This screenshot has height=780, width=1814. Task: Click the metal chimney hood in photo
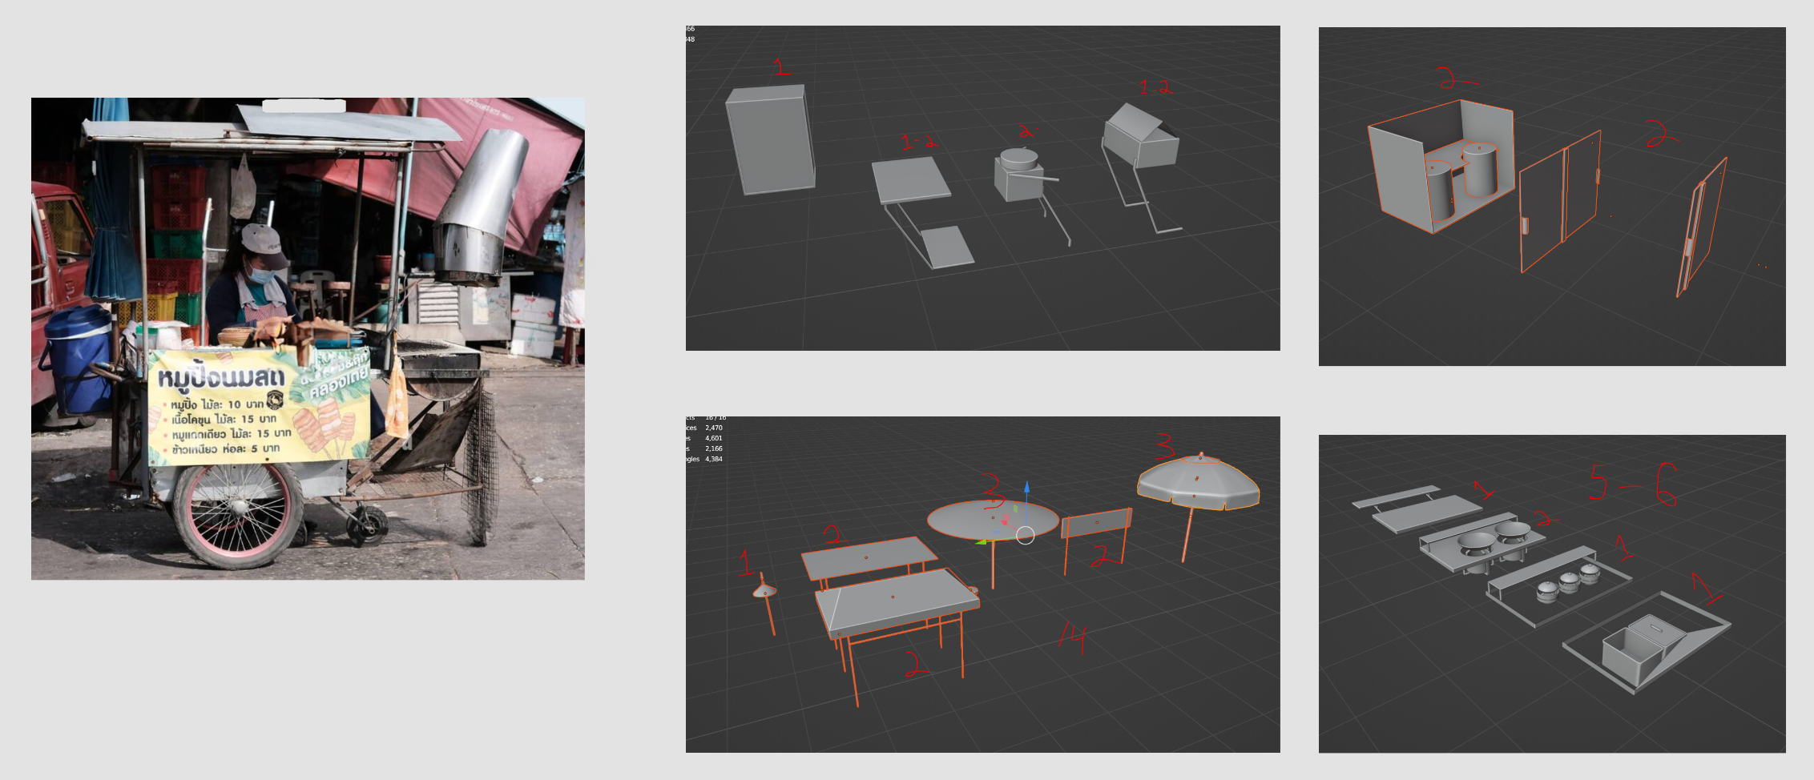(481, 207)
